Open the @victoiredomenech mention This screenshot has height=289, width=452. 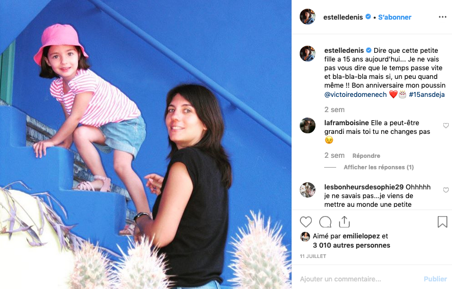(355, 95)
